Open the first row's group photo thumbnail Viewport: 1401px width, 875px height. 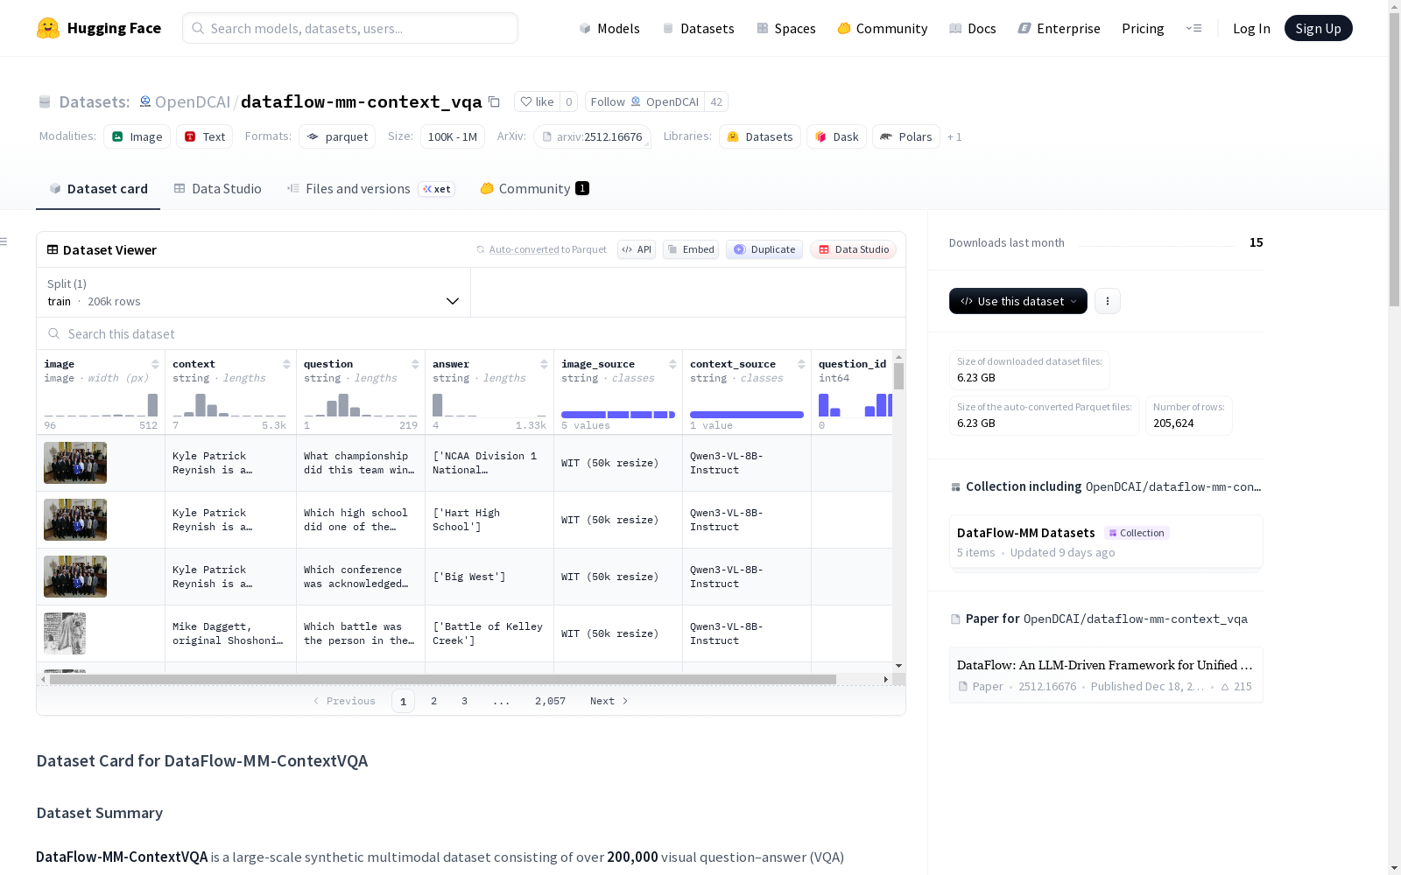(x=75, y=463)
